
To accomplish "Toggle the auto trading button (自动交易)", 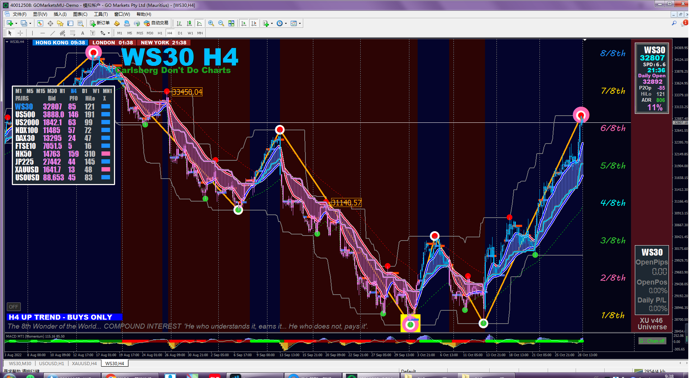I will tap(156, 23).
